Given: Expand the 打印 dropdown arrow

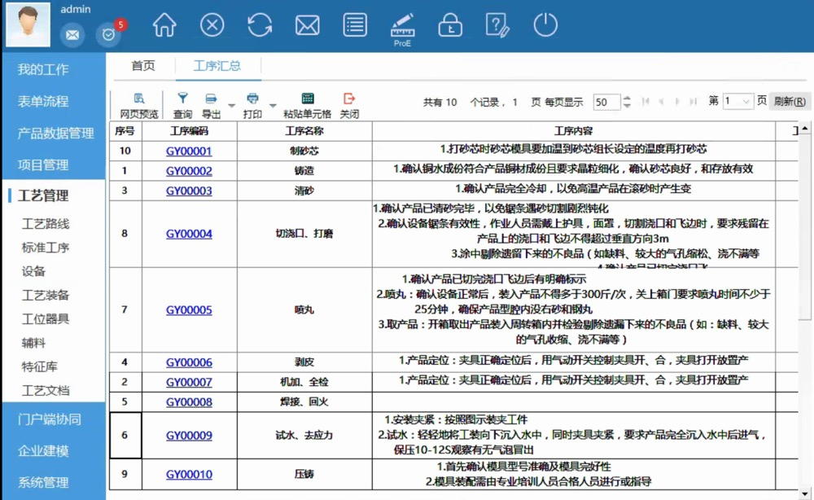Looking at the screenshot, I should click(273, 106).
